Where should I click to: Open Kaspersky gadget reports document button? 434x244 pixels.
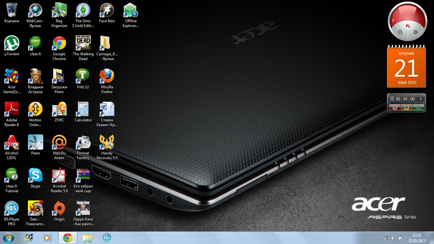coord(400,32)
